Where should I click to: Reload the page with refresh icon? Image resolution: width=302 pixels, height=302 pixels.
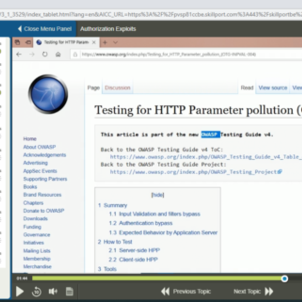coord(45,54)
